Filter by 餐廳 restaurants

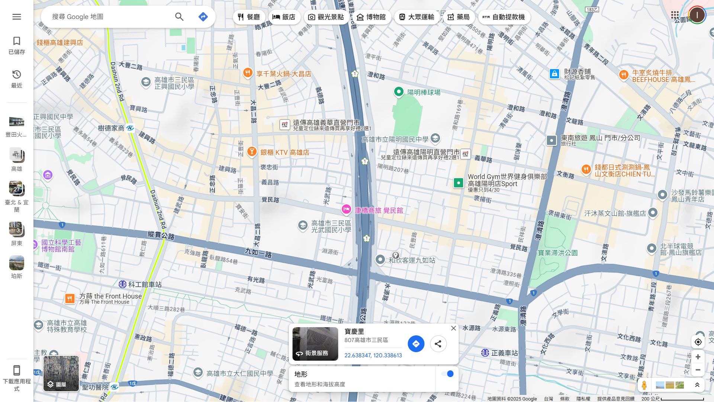pyautogui.click(x=249, y=17)
